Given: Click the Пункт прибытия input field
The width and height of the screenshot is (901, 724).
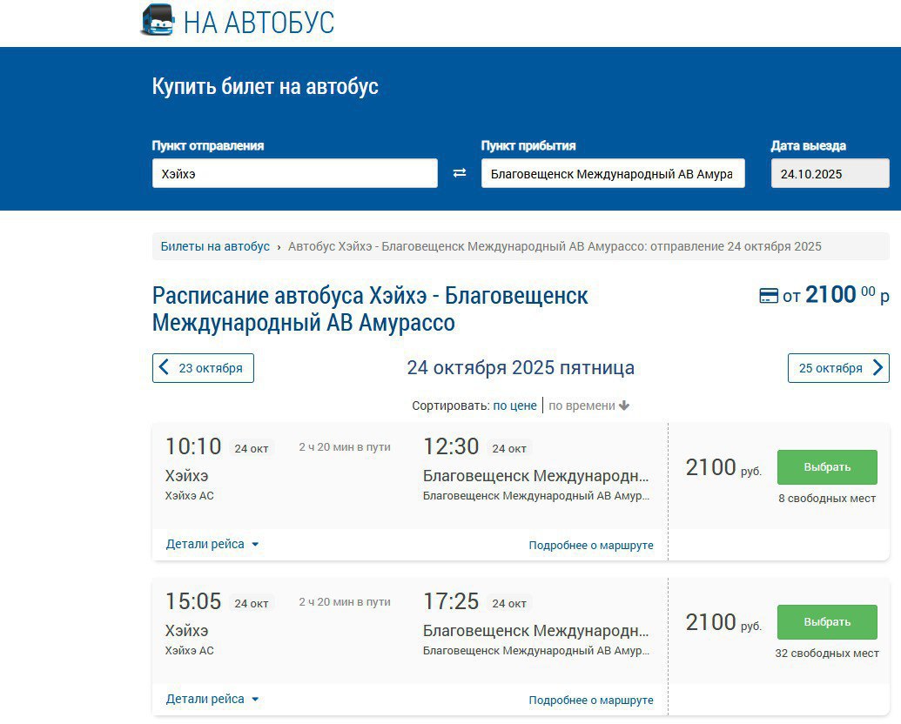Looking at the screenshot, I should [x=612, y=173].
